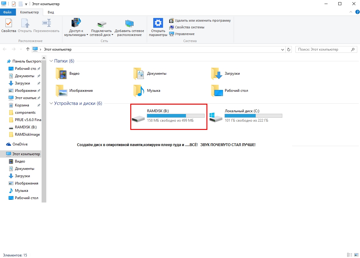Image resolution: width=360 pixels, height=258 pixels.
Task: Select the RAMDISK (B:) drive
Action: click(x=169, y=116)
